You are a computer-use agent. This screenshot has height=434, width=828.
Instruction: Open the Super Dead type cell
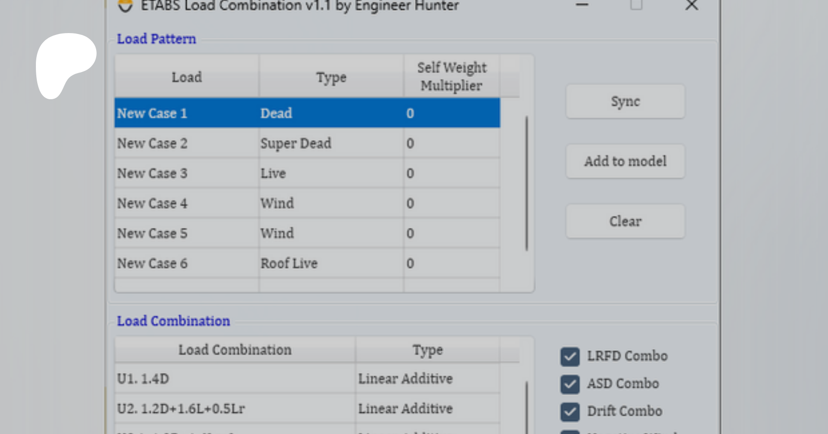(331, 143)
